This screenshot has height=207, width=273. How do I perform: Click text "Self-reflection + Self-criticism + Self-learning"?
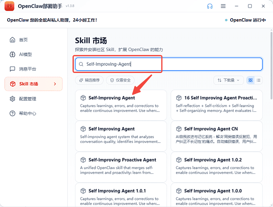point(215,106)
